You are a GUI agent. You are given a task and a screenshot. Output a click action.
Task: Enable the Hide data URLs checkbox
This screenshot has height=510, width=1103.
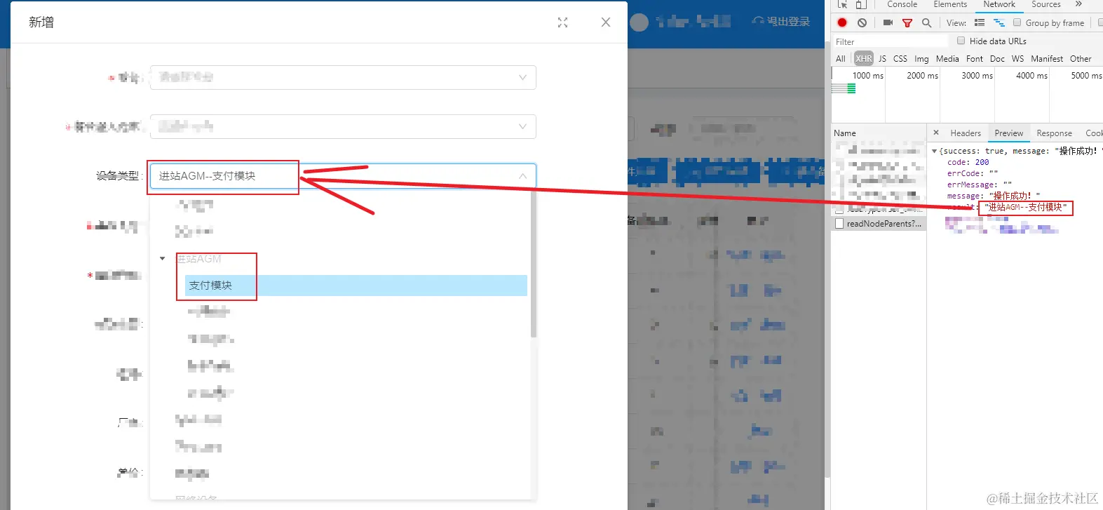pos(961,41)
